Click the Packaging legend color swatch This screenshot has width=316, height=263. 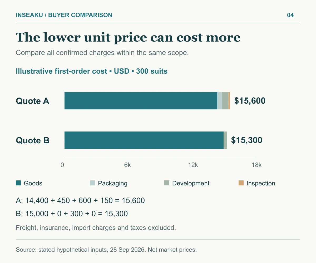93,183
